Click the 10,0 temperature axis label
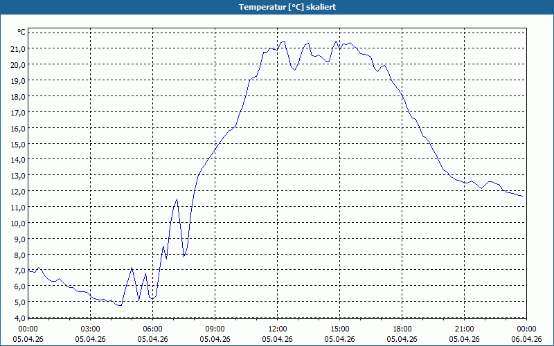554x346 pixels. click(18, 224)
